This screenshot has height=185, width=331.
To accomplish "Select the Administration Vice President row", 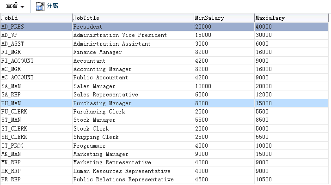I will (x=120, y=35).
